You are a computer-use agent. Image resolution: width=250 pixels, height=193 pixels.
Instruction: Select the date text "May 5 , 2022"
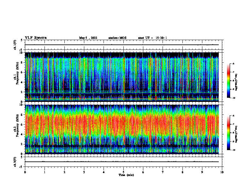coord(88,38)
